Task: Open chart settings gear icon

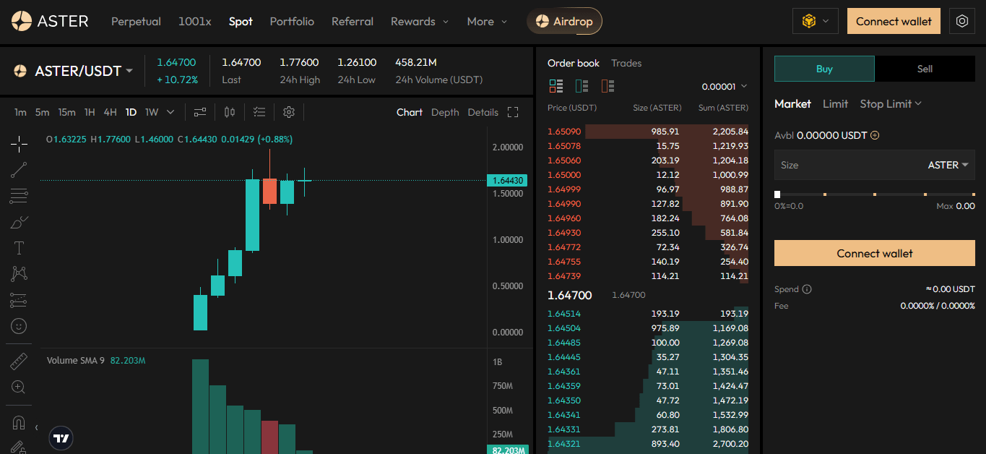Action: coord(289,112)
